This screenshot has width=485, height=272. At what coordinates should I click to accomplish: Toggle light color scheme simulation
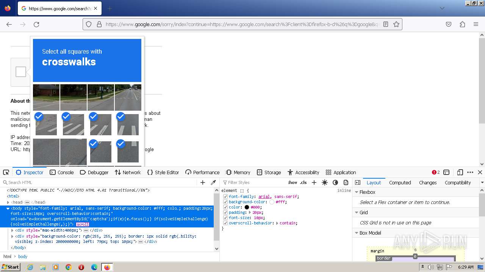pyautogui.click(x=325, y=182)
